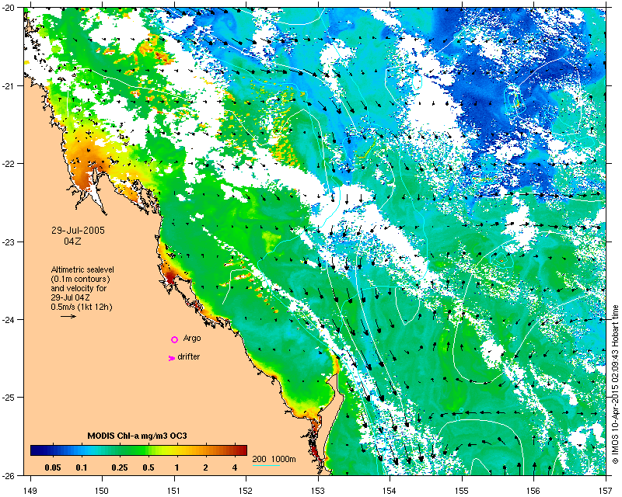Click the longitude axis label "150"

[102, 491]
